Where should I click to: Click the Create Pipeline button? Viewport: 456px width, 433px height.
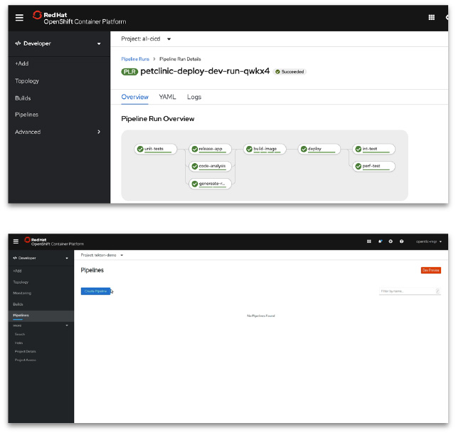coord(96,291)
